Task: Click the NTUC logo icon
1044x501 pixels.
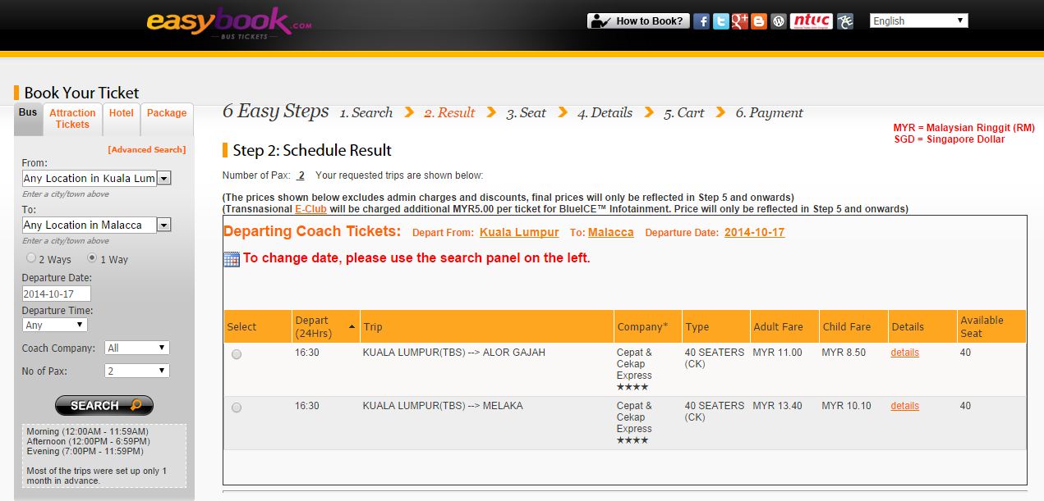Action: coord(812,21)
